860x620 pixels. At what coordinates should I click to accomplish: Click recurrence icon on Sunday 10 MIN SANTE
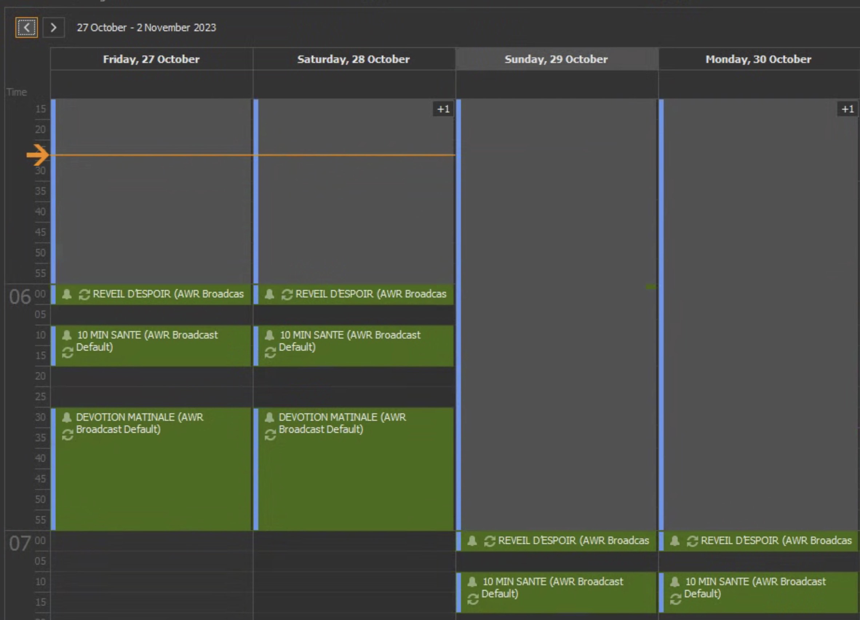473,599
